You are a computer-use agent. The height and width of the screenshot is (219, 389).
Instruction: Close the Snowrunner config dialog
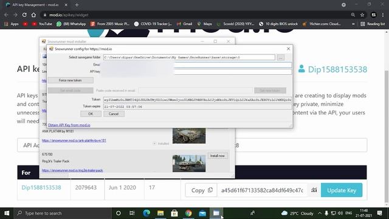pos(288,49)
